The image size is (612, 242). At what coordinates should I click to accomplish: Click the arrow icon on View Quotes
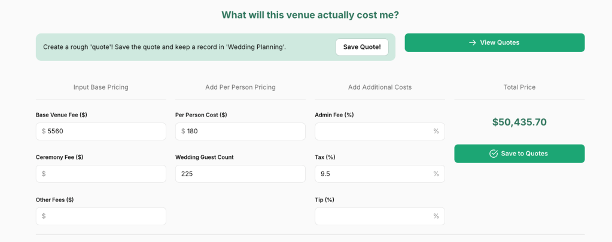(x=472, y=42)
